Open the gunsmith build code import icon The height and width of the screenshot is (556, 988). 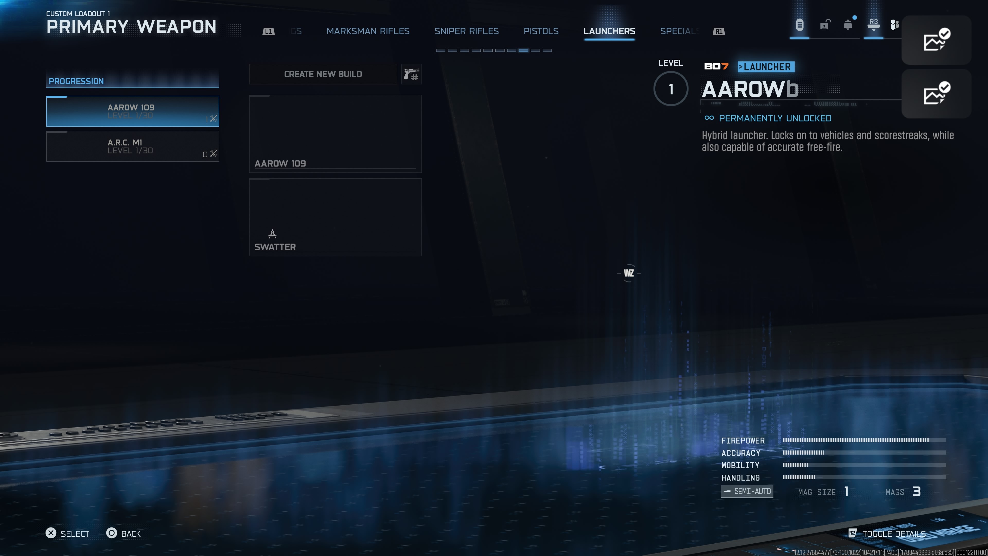click(411, 74)
